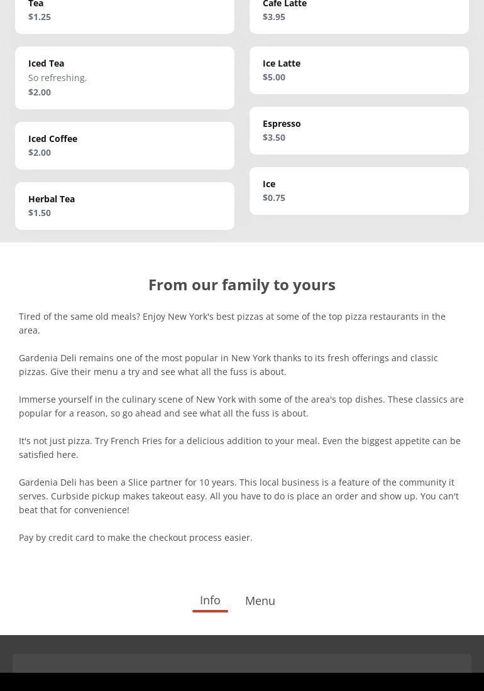Click the Cafe Latte $3.95 card
The image size is (484, 691).
359,14
